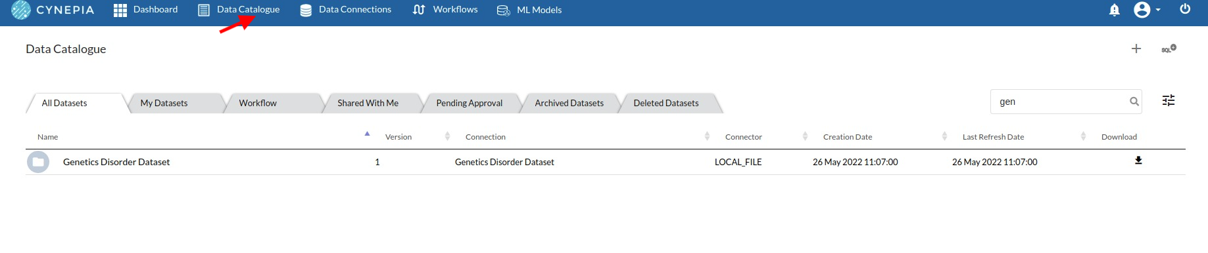This screenshot has height=253, width=1208.
Task: Download the Genetics Disorder Dataset
Action: (1138, 161)
